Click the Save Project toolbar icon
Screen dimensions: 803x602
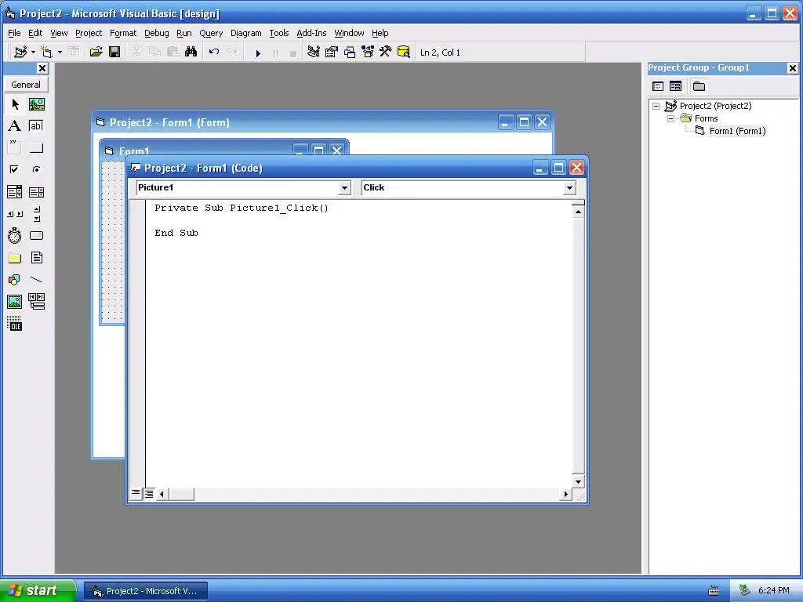[x=114, y=53]
